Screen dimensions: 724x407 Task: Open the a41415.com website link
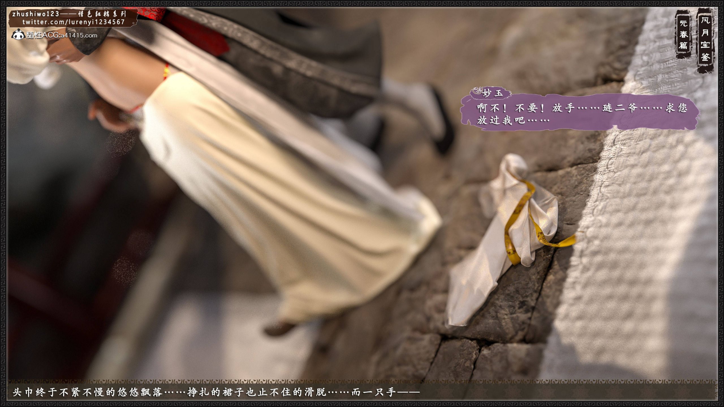(79, 35)
